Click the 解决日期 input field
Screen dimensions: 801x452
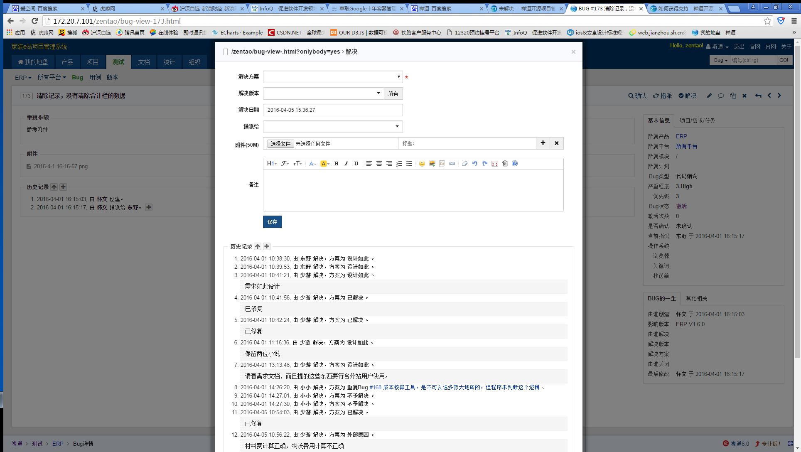pyautogui.click(x=332, y=110)
